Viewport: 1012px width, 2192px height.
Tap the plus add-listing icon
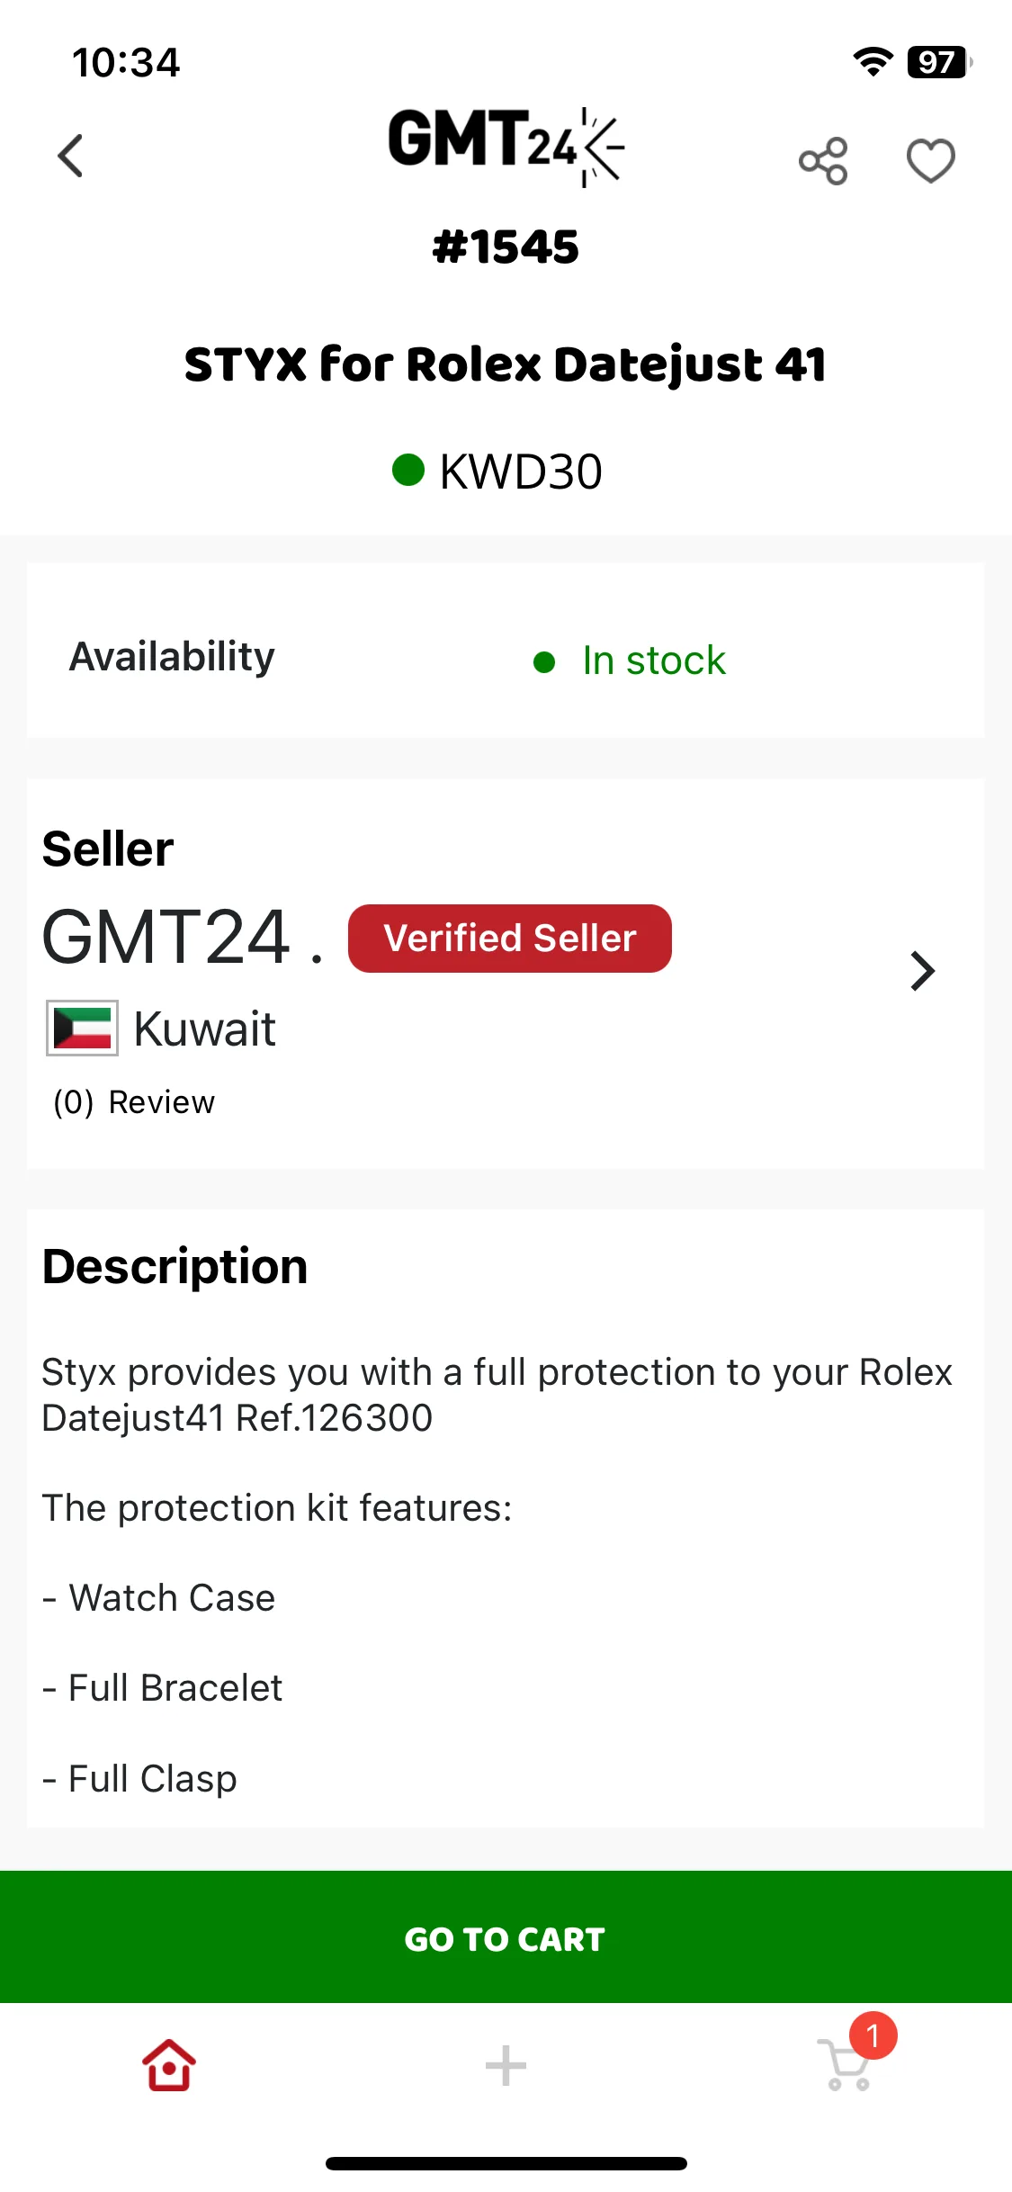506,2065
